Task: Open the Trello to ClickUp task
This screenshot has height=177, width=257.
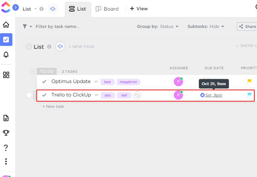Action: [71, 95]
